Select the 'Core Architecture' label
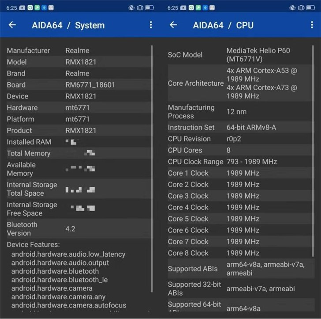The height and width of the screenshot is (319, 321). tap(196, 84)
